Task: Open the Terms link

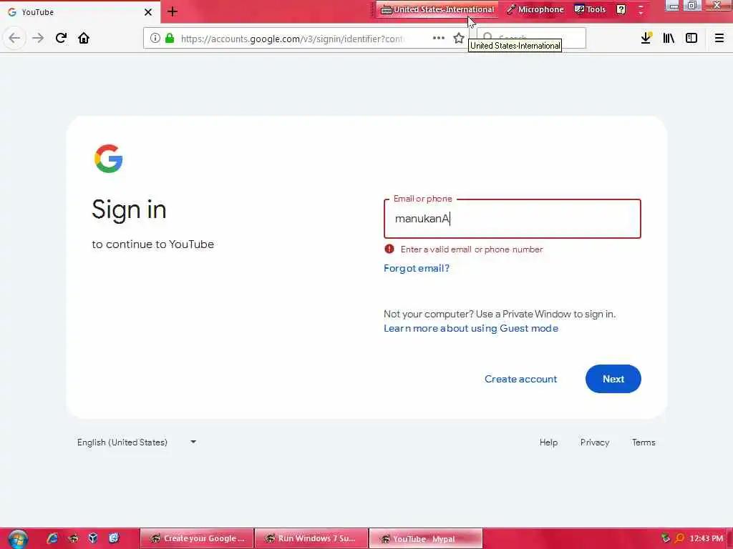Action: [644, 442]
